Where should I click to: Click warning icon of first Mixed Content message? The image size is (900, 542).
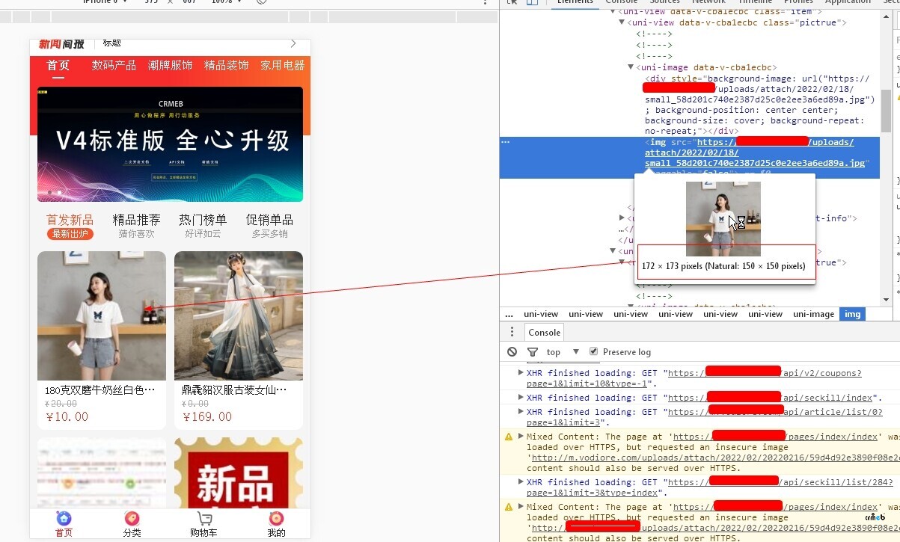(509, 437)
